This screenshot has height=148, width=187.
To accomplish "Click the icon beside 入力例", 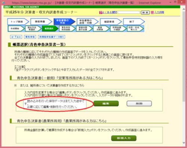I will [152, 12].
